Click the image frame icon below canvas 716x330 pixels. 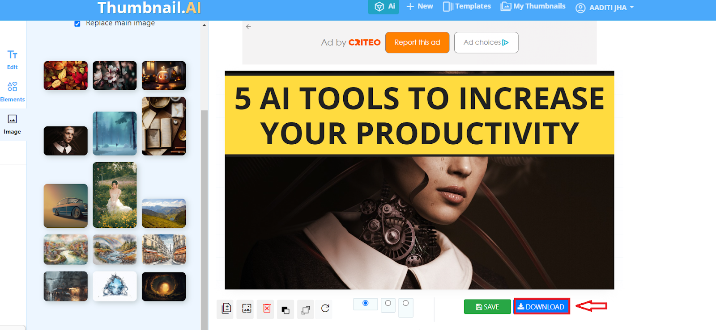click(247, 309)
